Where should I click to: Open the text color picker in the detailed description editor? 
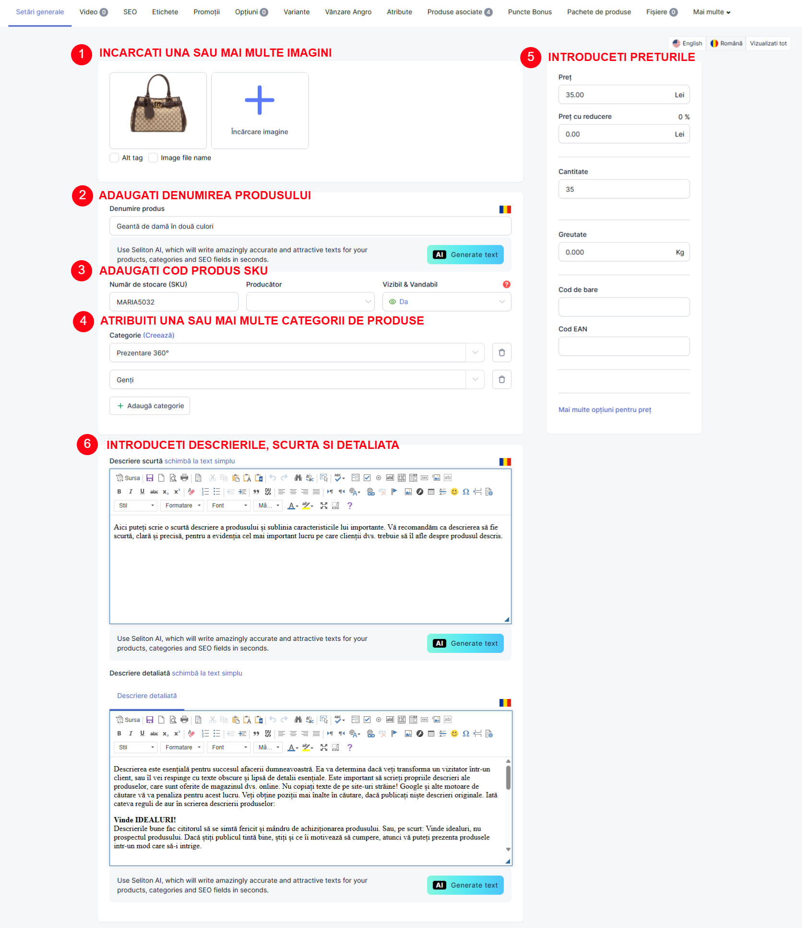[292, 747]
